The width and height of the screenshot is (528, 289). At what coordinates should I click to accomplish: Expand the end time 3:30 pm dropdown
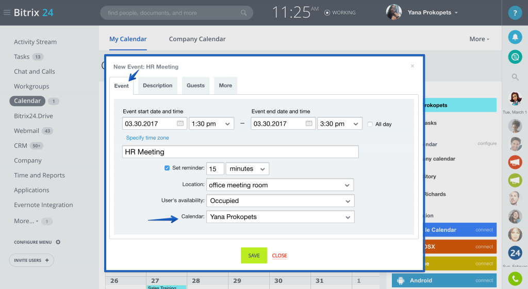(339, 124)
